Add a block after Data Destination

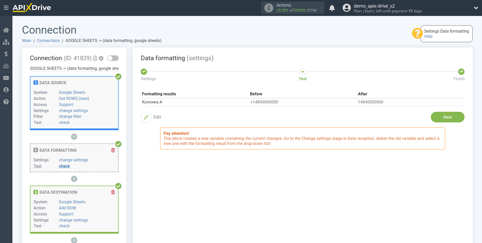(74, 240)
